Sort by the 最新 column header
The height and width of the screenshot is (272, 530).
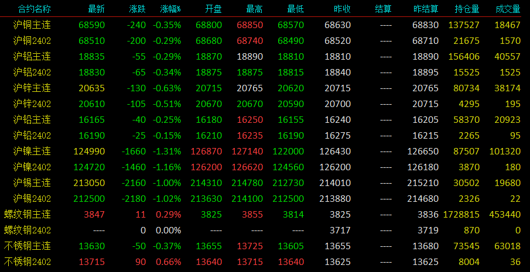click(x=96, y=9)
